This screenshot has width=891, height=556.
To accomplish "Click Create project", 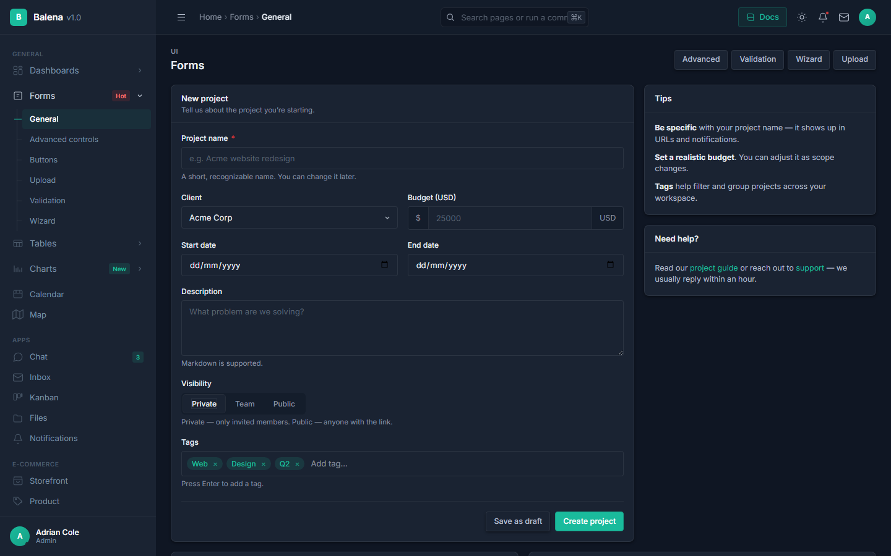I will pyautogui.click(x=589, y=521).
